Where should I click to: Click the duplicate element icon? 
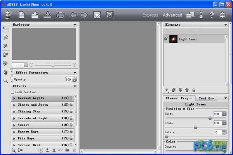point(174,90)
